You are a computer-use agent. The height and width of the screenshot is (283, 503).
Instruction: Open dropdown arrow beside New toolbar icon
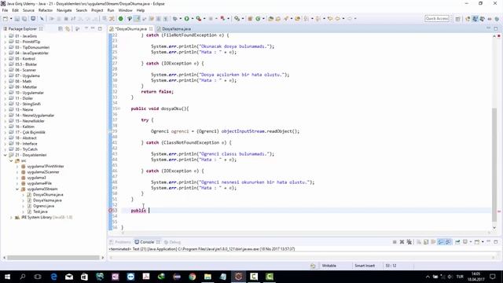(10, 19)
